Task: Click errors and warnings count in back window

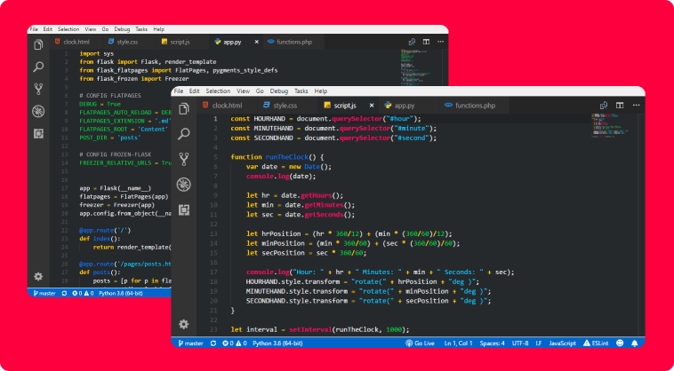Action: pos(83,294)
